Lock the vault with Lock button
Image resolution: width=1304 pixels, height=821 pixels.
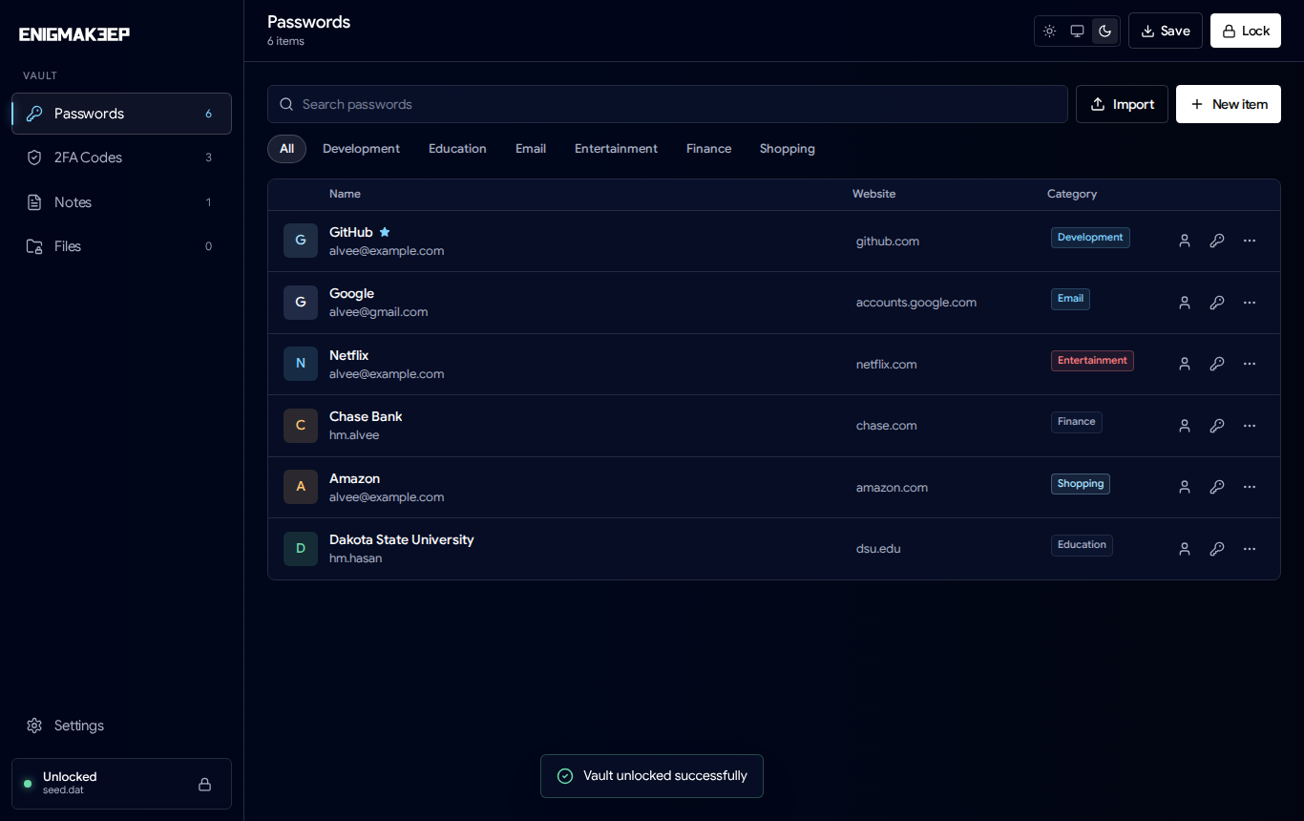tap(1245, 31)
